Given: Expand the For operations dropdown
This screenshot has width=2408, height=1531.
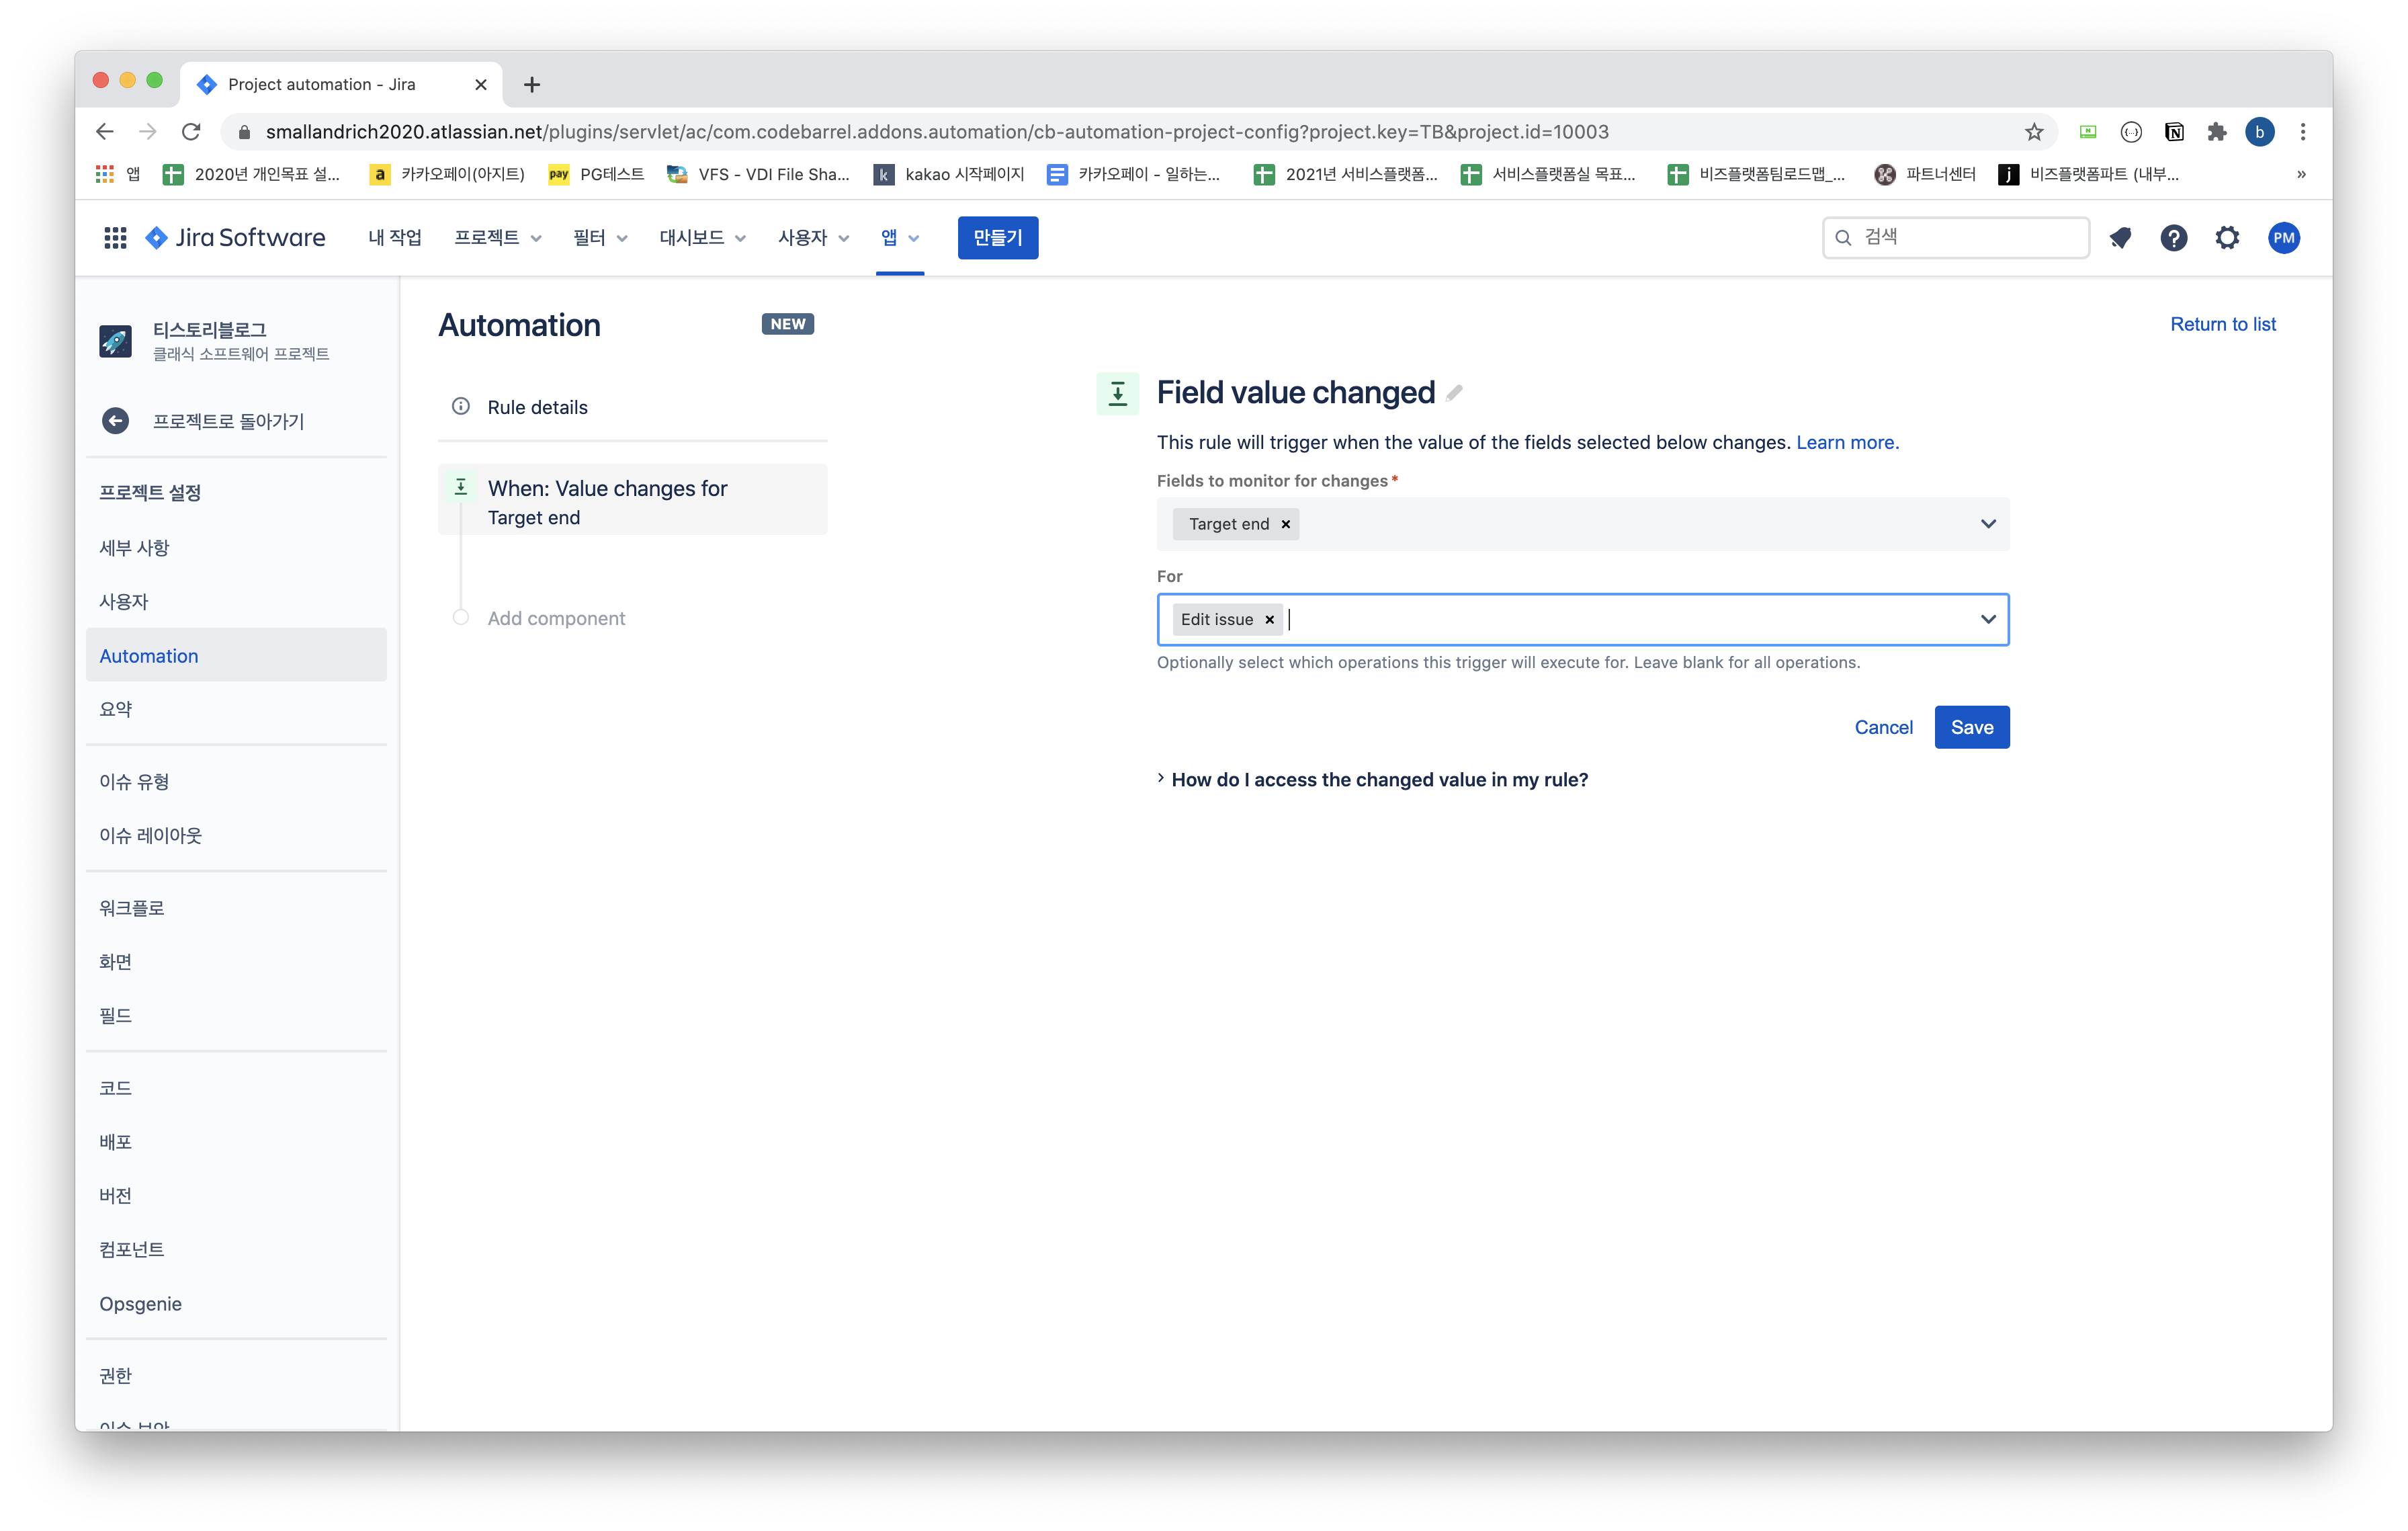Looking at the screenshot, I should click(x=1988, y=620).
